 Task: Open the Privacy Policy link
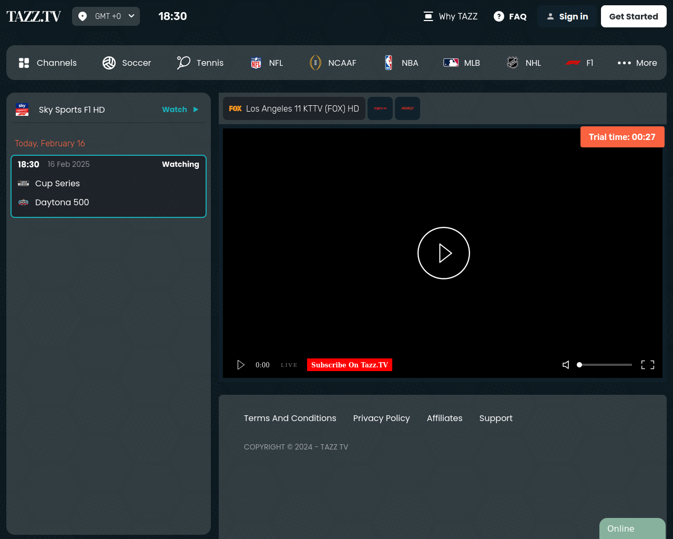[x=382, y=418]
